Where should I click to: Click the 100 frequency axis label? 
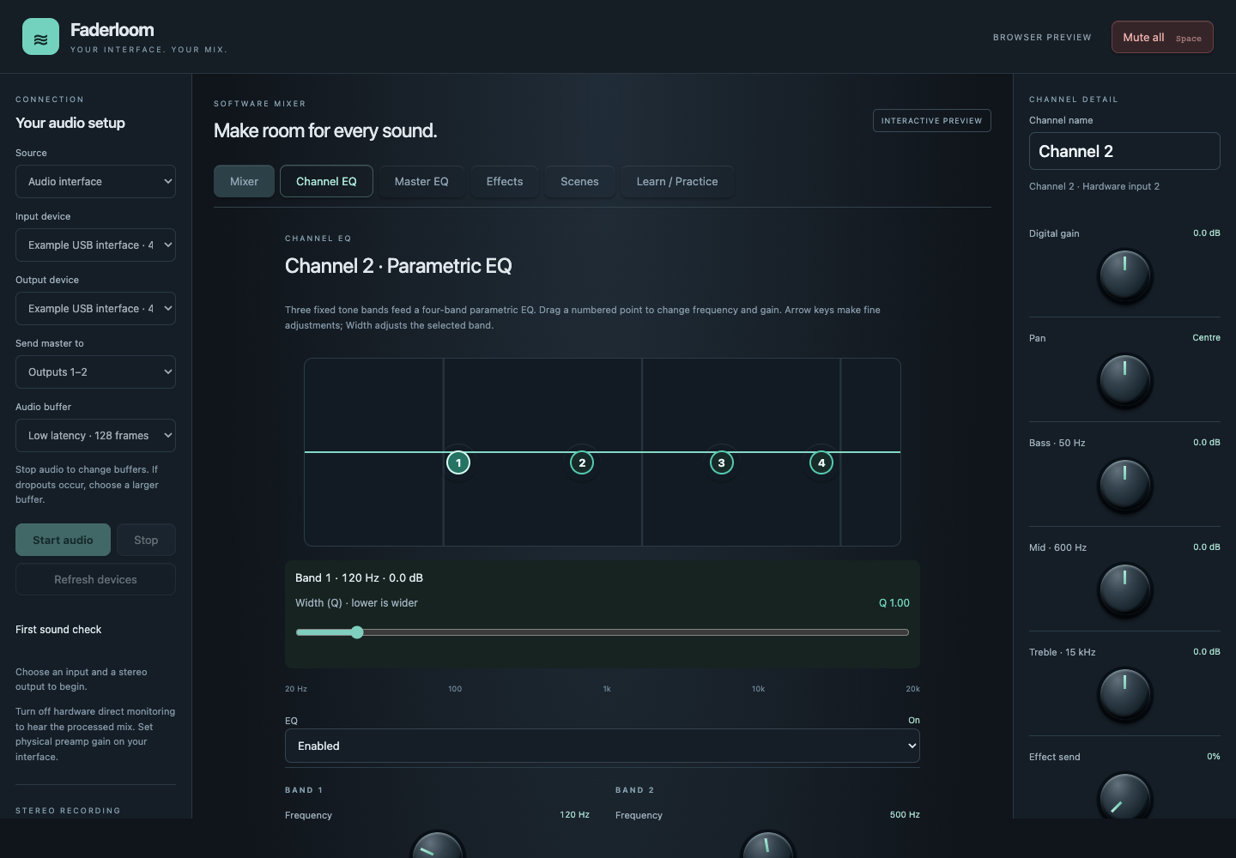455,689
